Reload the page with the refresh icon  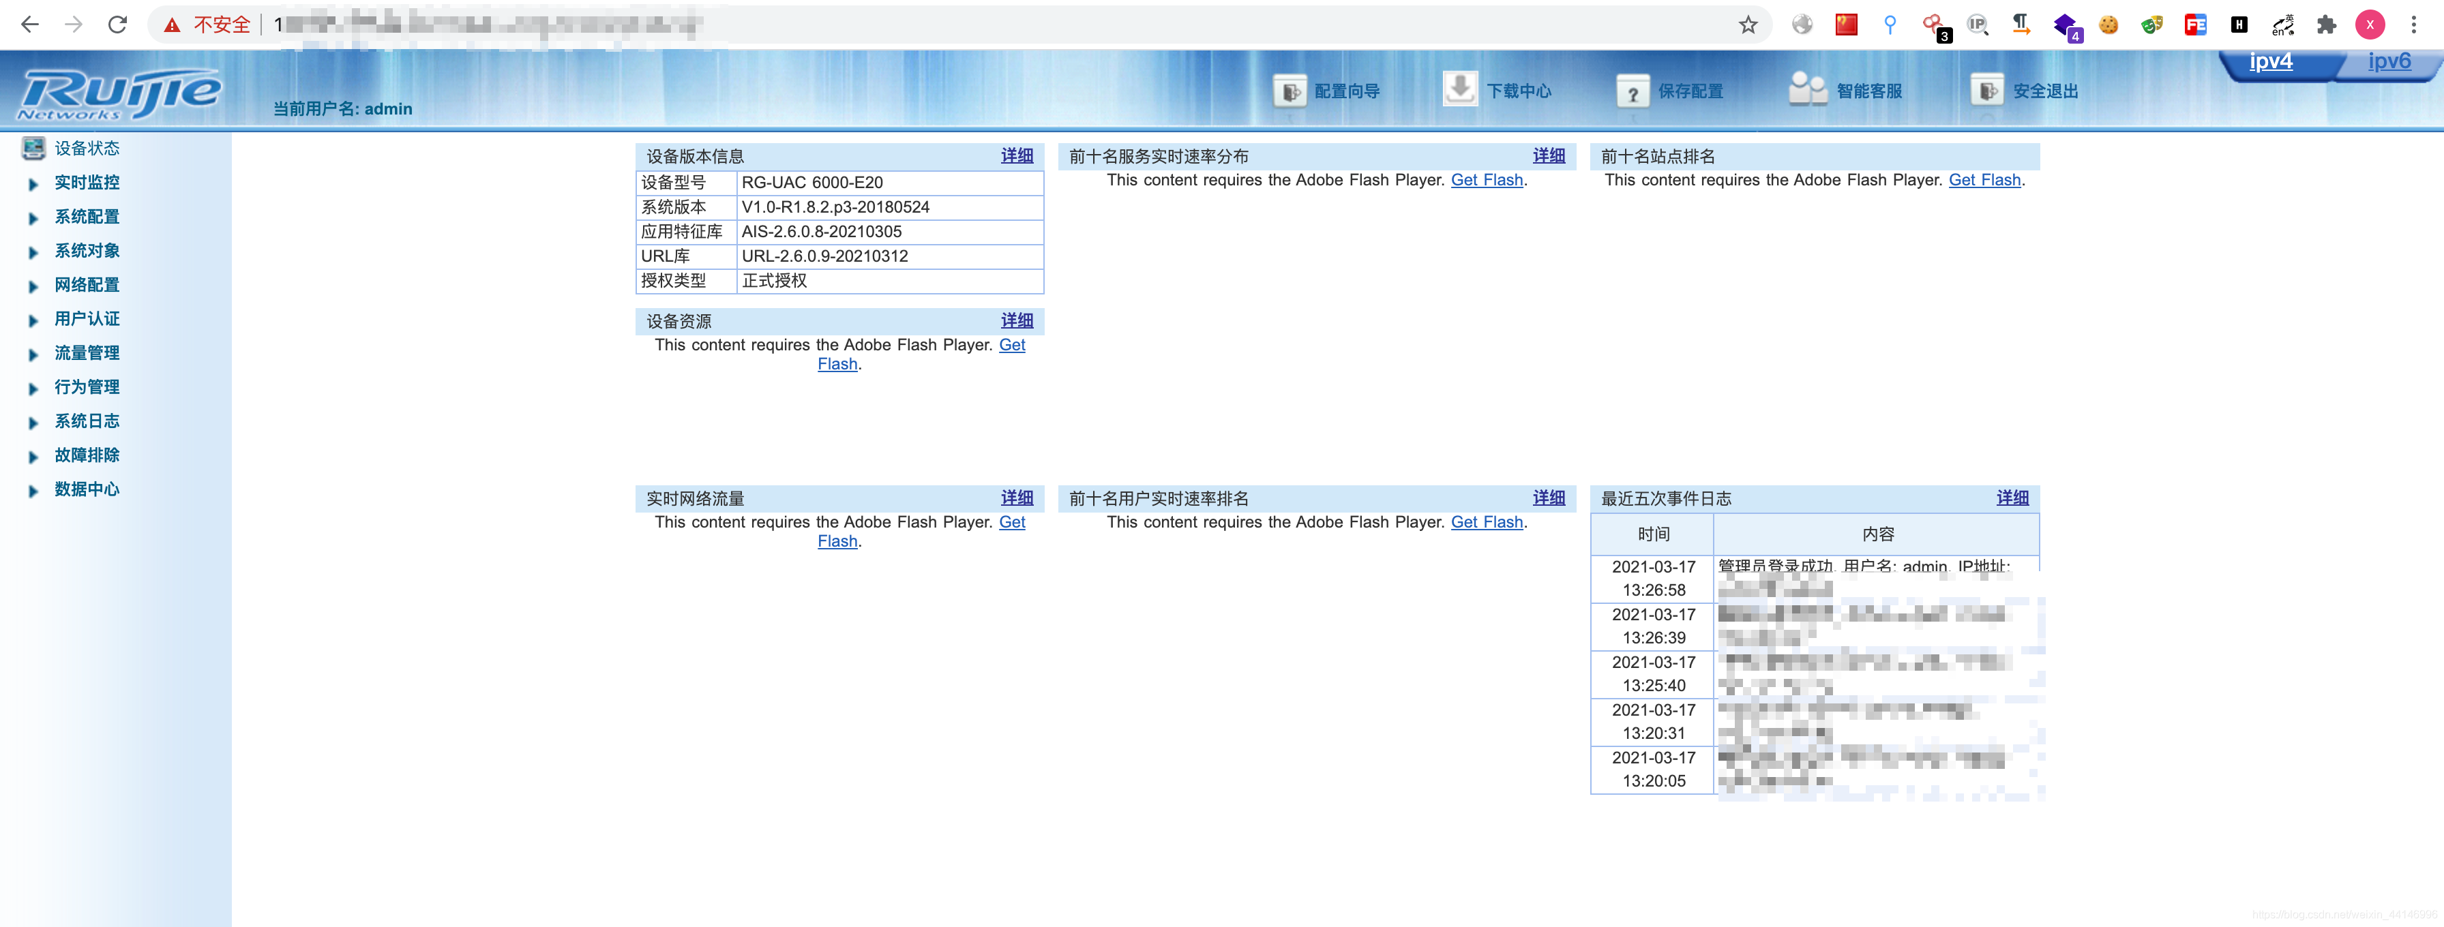118,25
